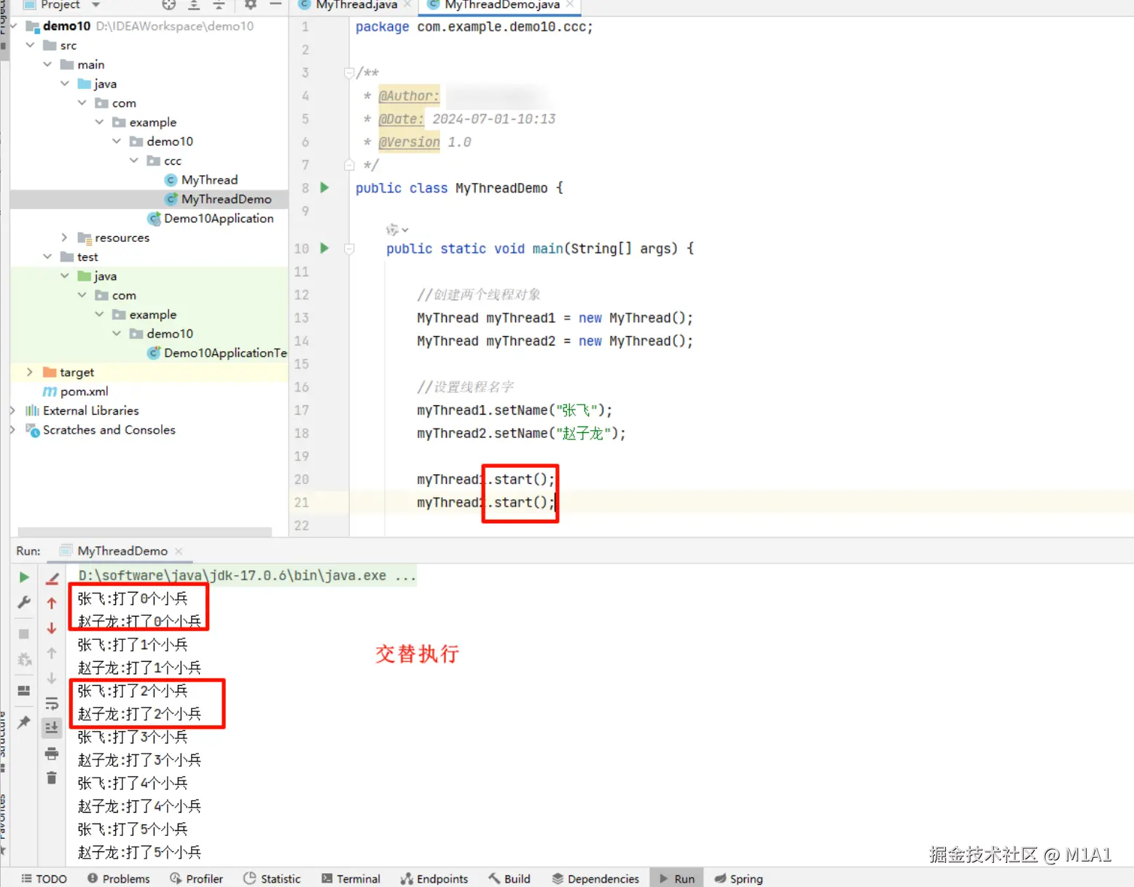
Task: Click the red pencil icon atop the console toolbar
Action: (x=52, y=579)
